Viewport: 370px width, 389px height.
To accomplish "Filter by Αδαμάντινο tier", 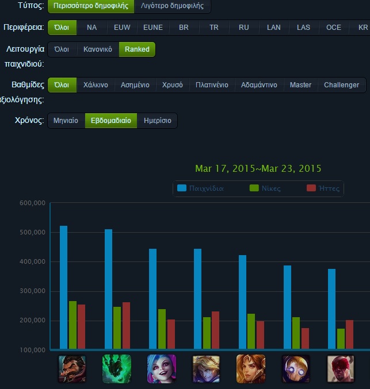I will click(x=259, y=85).
